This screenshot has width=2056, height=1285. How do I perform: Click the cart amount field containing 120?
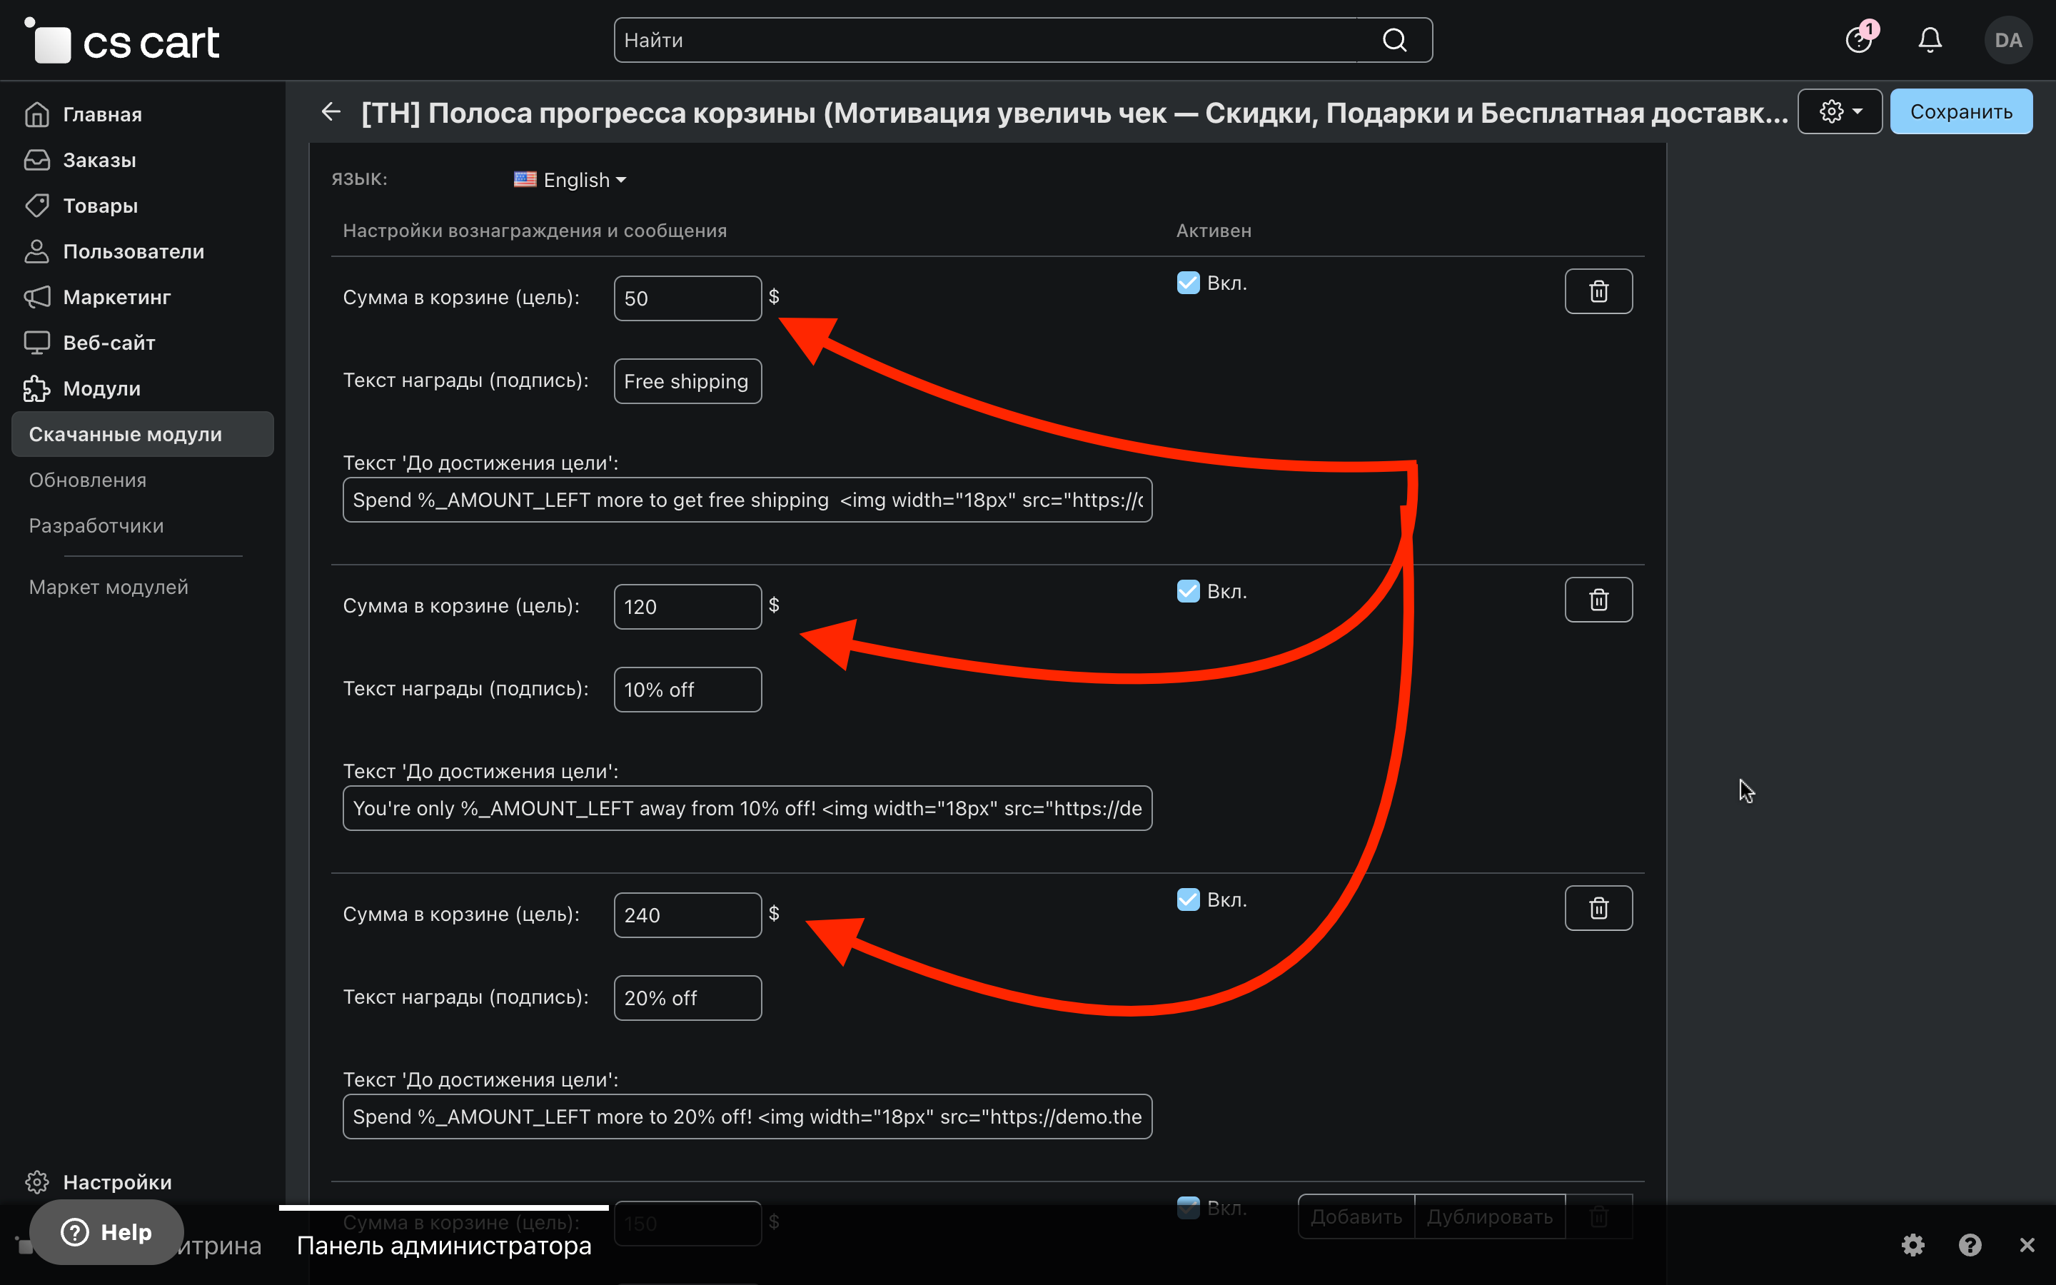(x=687, y=607)
